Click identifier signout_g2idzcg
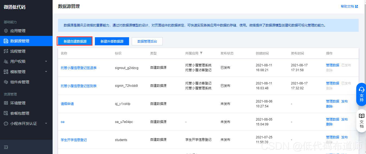The image size is (366, 154). [127, 68]
